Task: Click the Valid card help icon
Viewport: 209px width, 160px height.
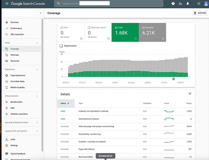Action: tap(136, 39)
